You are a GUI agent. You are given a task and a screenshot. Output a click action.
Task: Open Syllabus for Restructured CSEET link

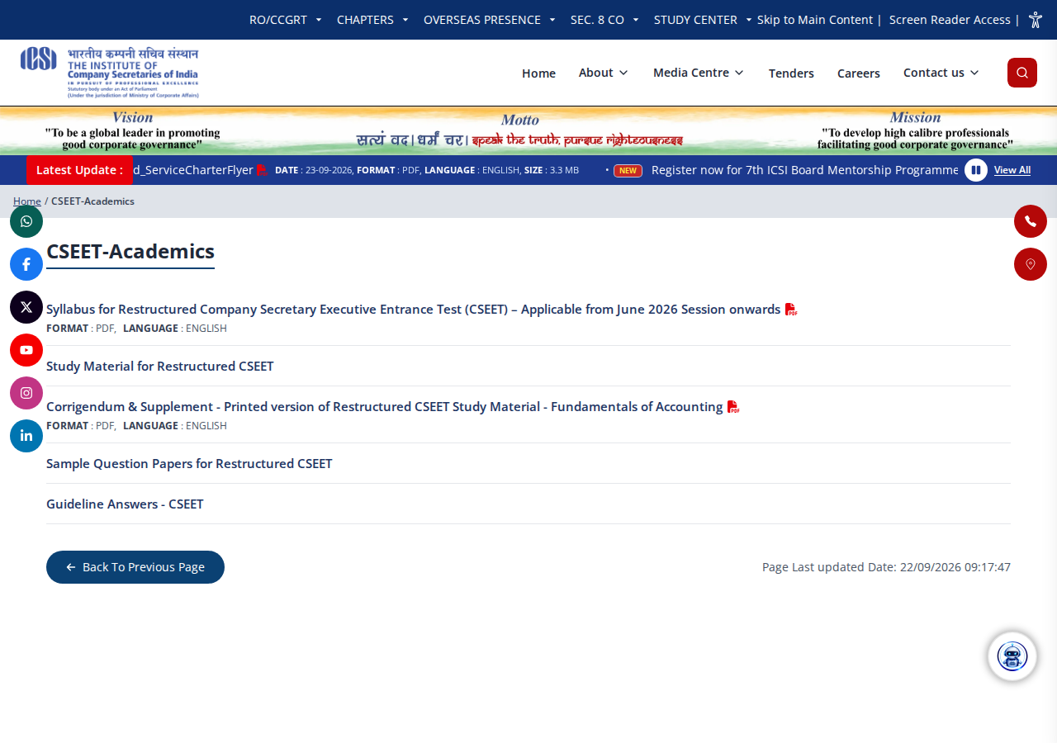point(413,310)
